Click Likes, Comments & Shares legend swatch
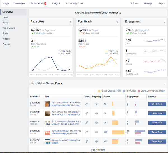Viewport: 168px width, 153px height. (x=139, y=91)
